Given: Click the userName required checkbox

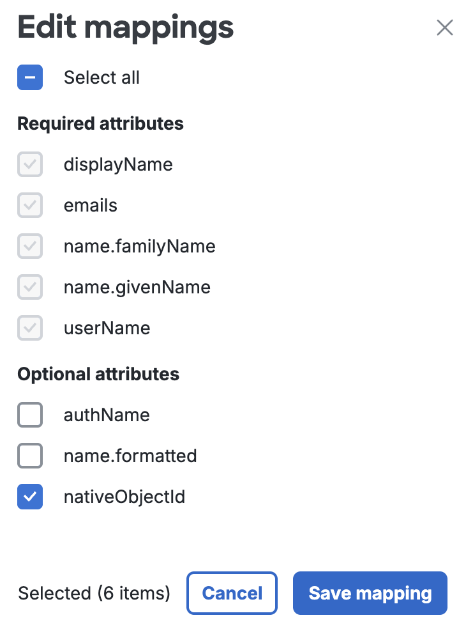Looking at the screenshot, I should click(x=29, y=328).
